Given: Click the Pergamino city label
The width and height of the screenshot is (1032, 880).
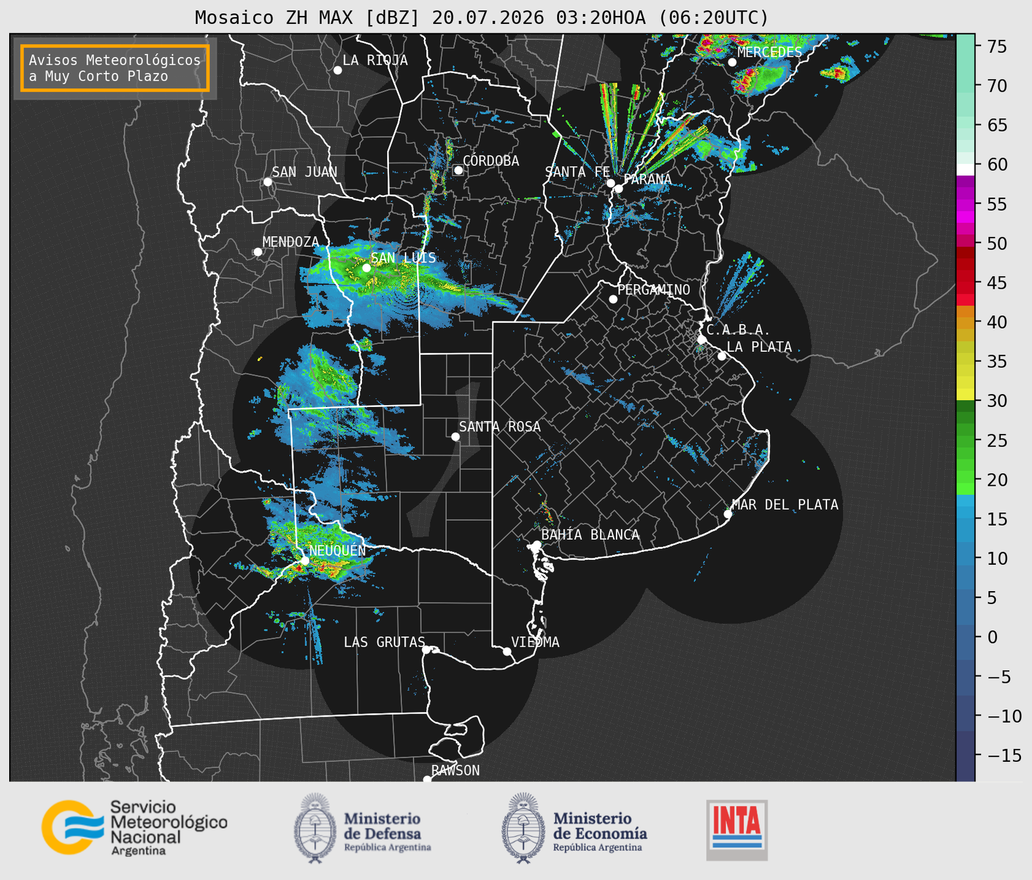Looking at the screenshot, I should (654, 289).
